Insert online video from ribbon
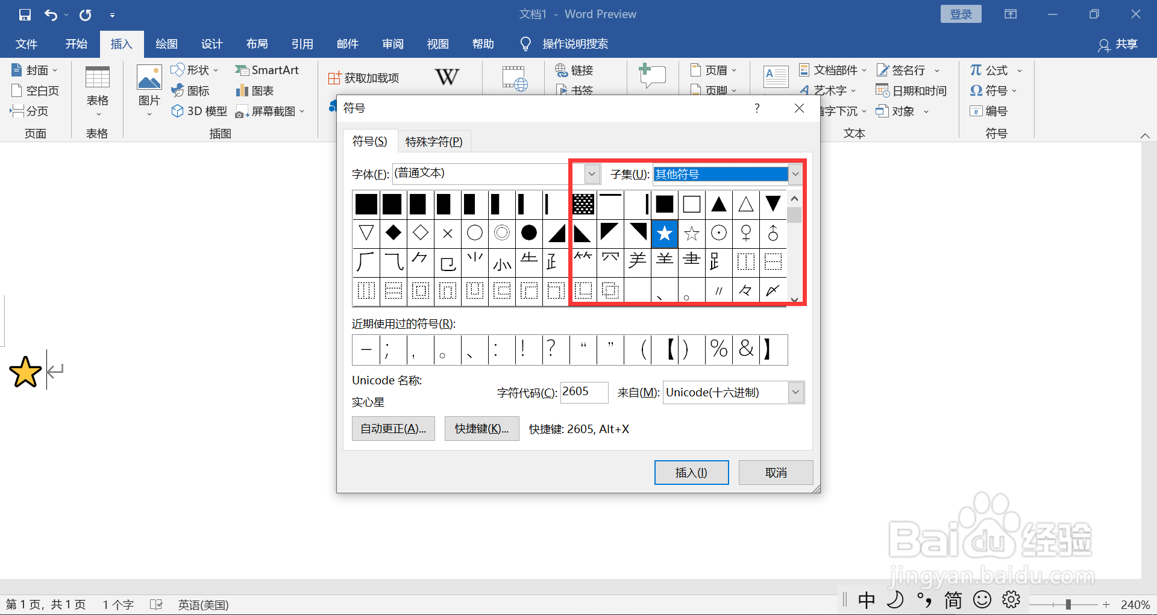The height and width of the screenshot is (615, 1157). click(x=515, y=78)
